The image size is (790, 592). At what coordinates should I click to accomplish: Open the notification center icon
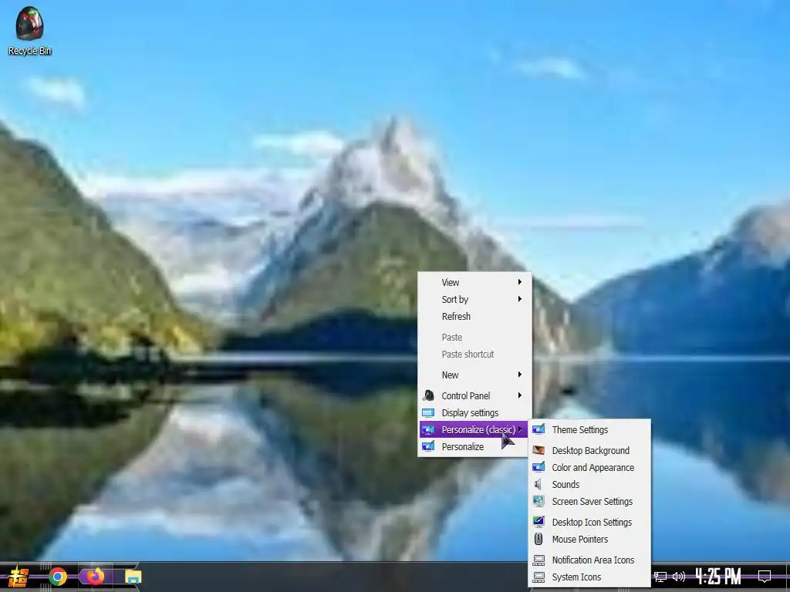(765, 577)
